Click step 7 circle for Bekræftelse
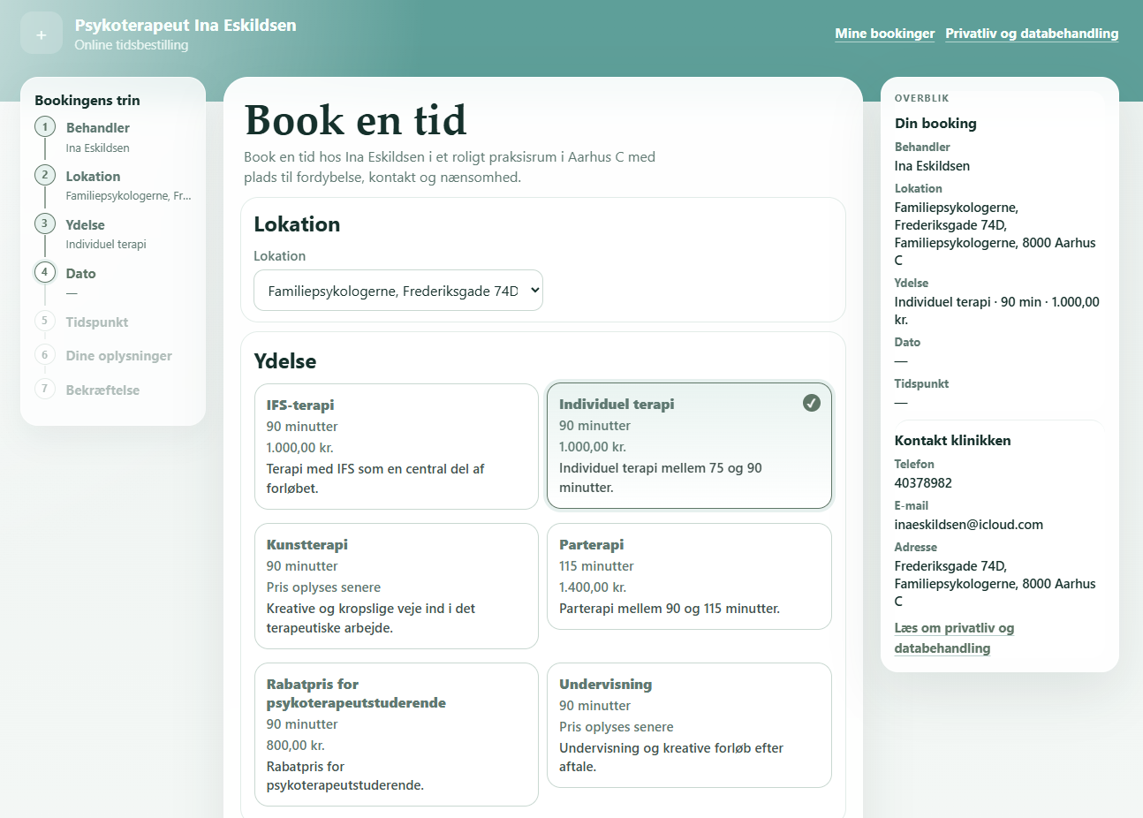This screenshot has width=1143, height=818. tap(45, 389)
